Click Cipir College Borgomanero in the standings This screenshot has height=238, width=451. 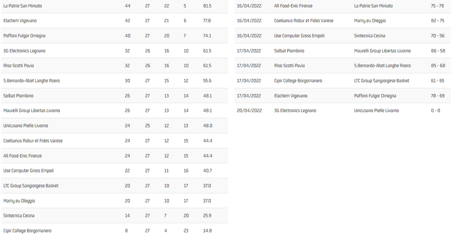click(x=27, y=231)
